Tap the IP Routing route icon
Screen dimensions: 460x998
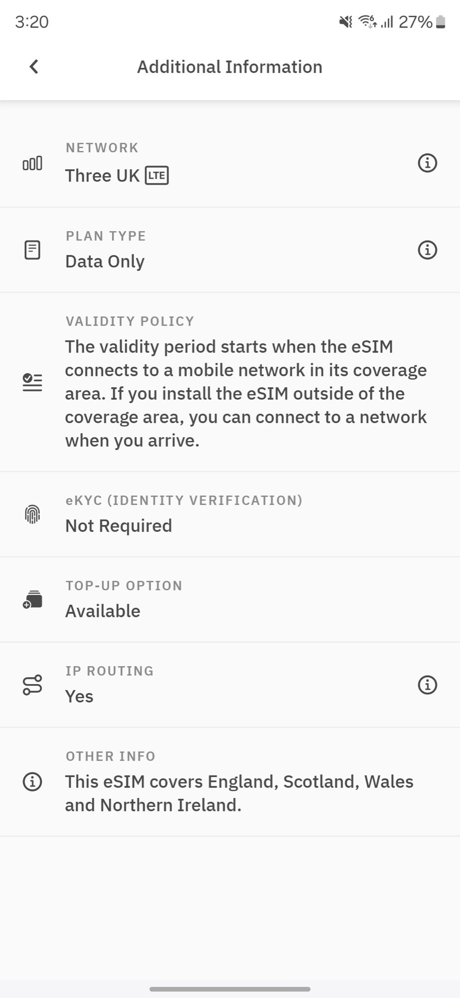(x=32, y=685)
